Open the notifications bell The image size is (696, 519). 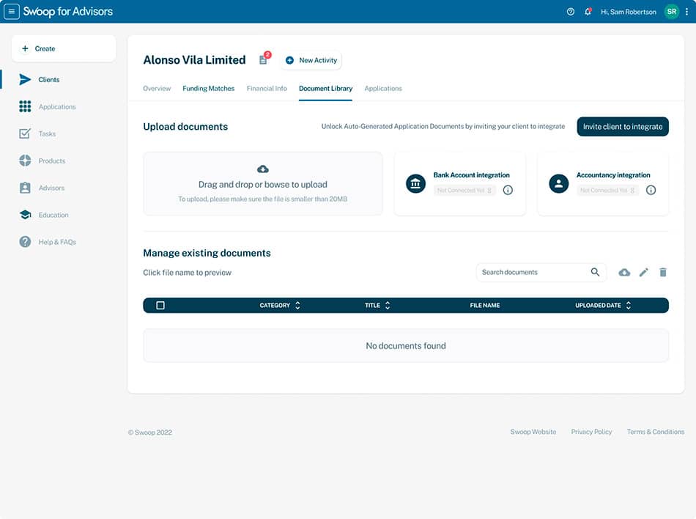pos(588,12)
